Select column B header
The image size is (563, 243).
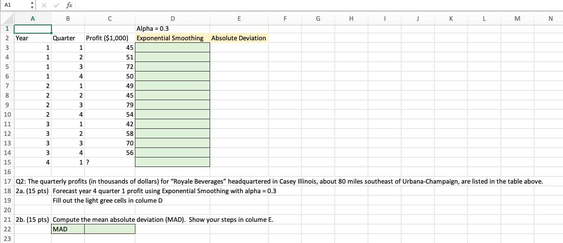(68, 19)
